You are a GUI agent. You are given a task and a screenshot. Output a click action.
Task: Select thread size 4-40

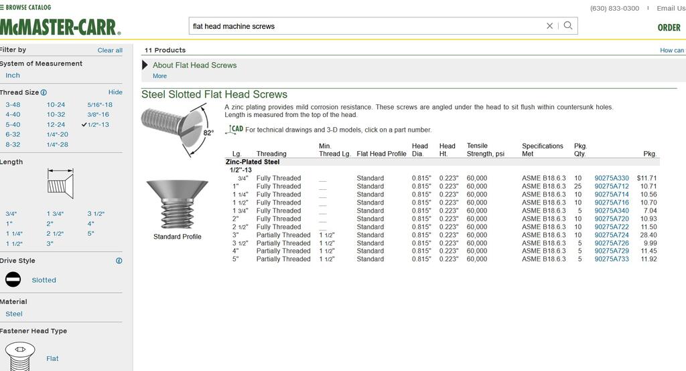pos(13,114)
